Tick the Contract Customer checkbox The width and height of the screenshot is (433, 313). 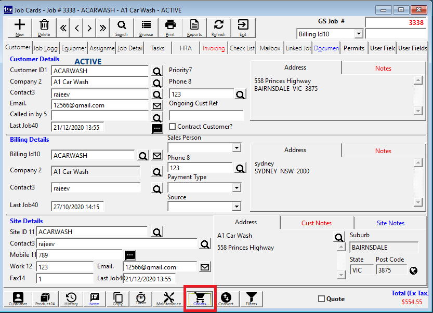pyautogui.click(x=172, y=127)
